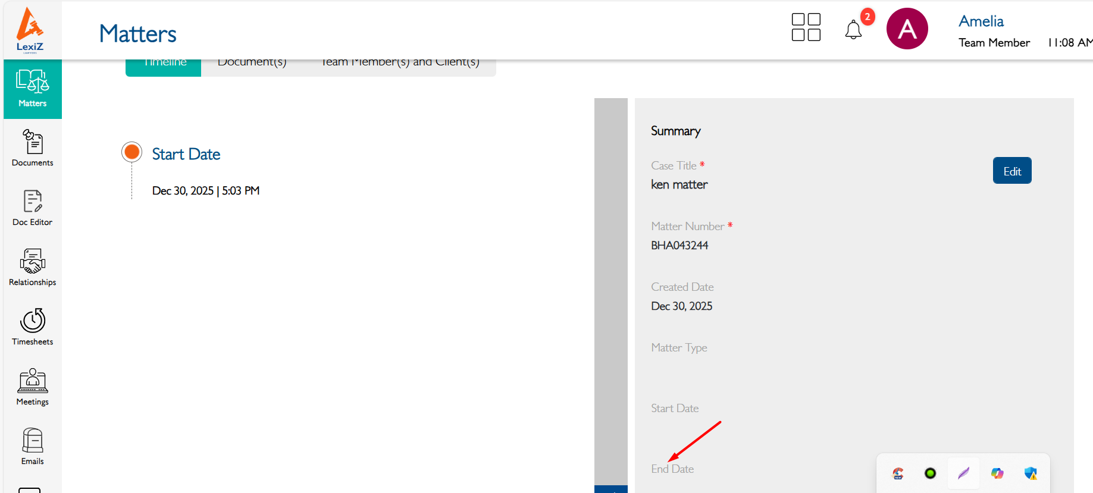Click the Amelia user name
This screenshot has width=1093, height=493.
(x=981, y=21)
